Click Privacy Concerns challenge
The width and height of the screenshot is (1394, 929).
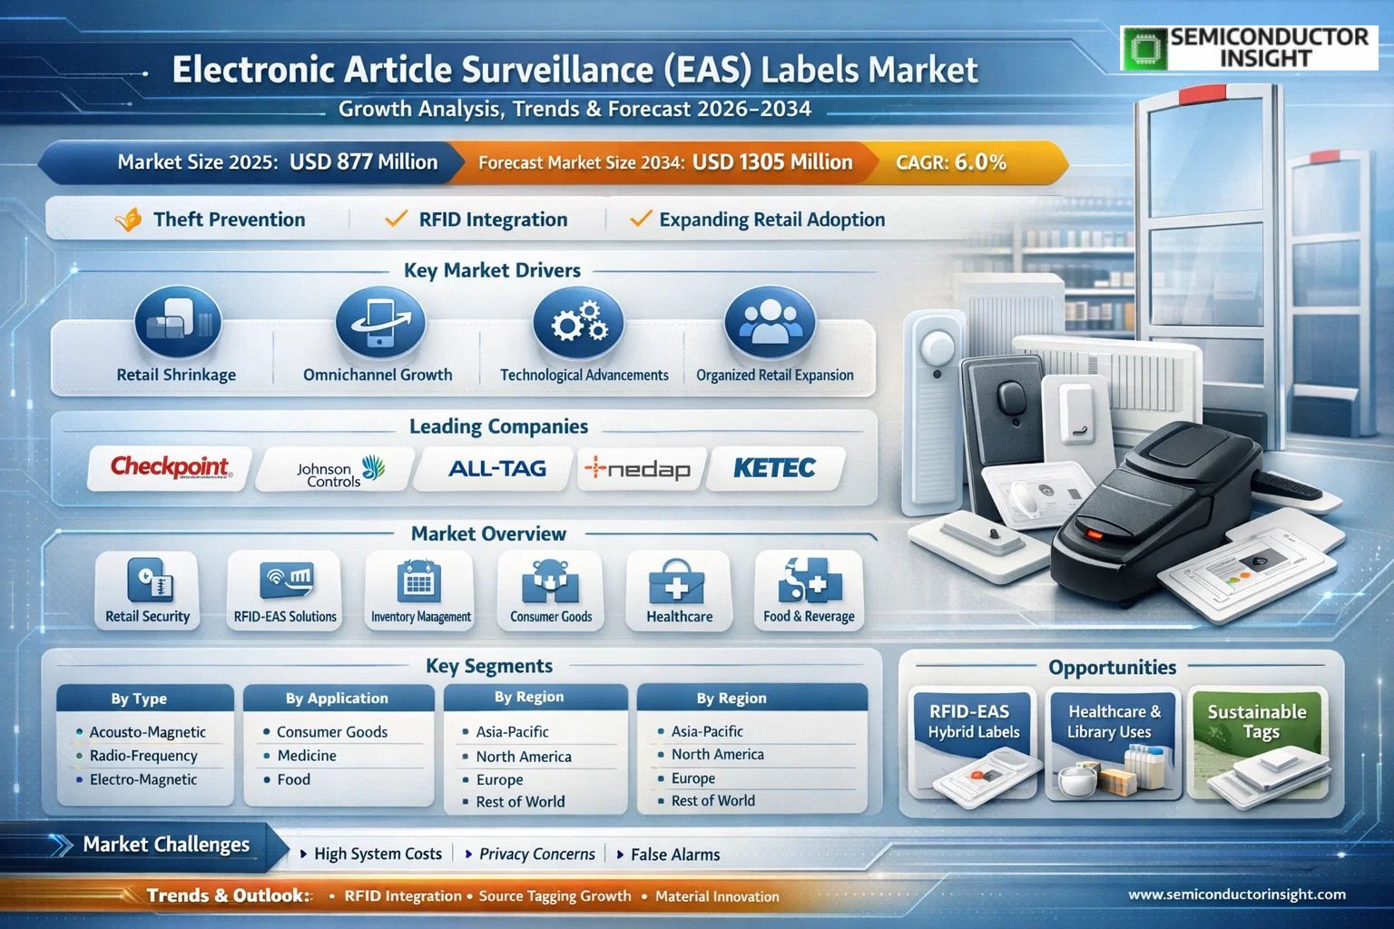point(537,854)
